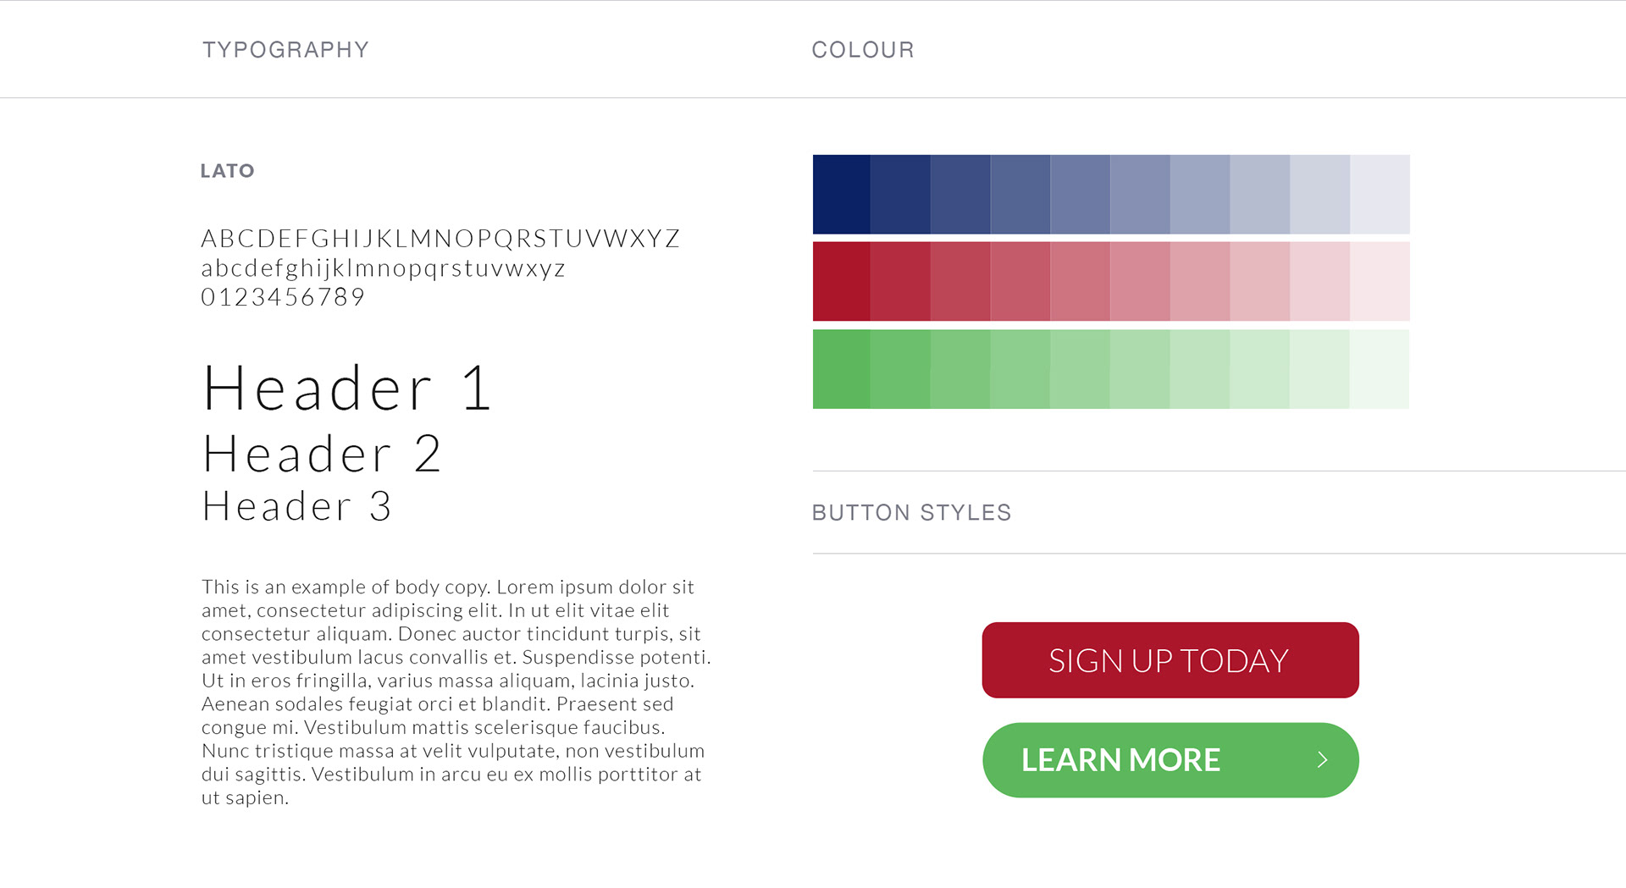The image size is (1626, 888).
Task: Choose the fifth blue swatch in row
Action: tap(1080, 194)
